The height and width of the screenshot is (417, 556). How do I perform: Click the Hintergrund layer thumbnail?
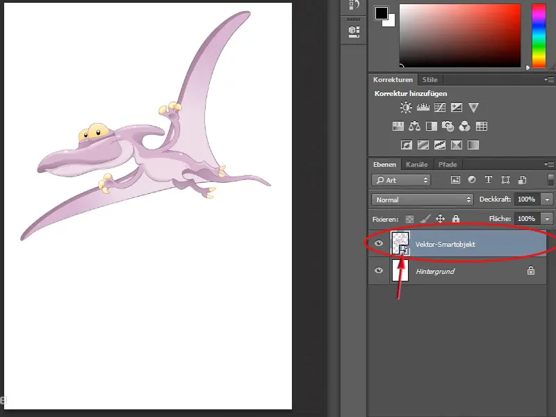click(400, 270)
